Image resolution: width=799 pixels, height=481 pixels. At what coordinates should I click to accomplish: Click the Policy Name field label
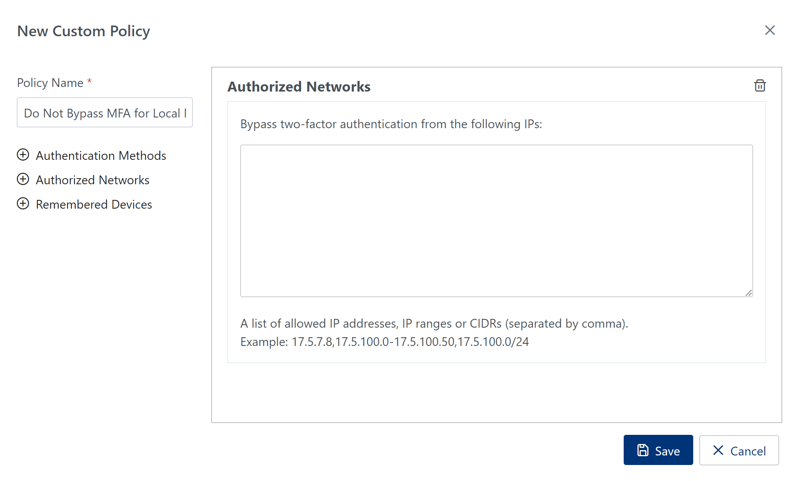click(x=50, y=83)
